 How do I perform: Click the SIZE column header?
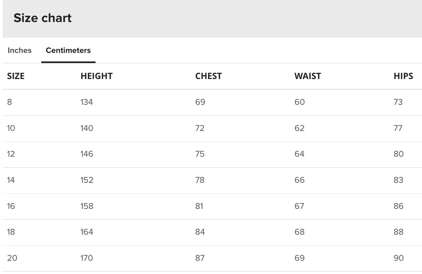16,76
